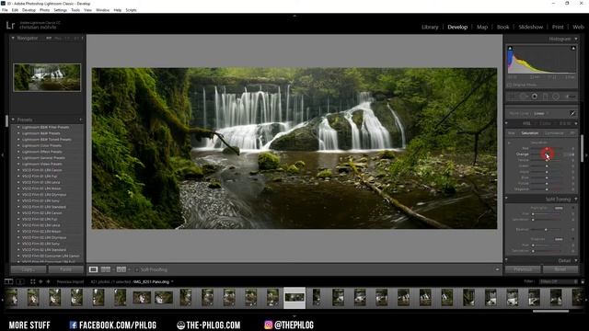Collapse the right panel group arrow
589x331 pixels.
pyautogui.click(x=587, y=154)
